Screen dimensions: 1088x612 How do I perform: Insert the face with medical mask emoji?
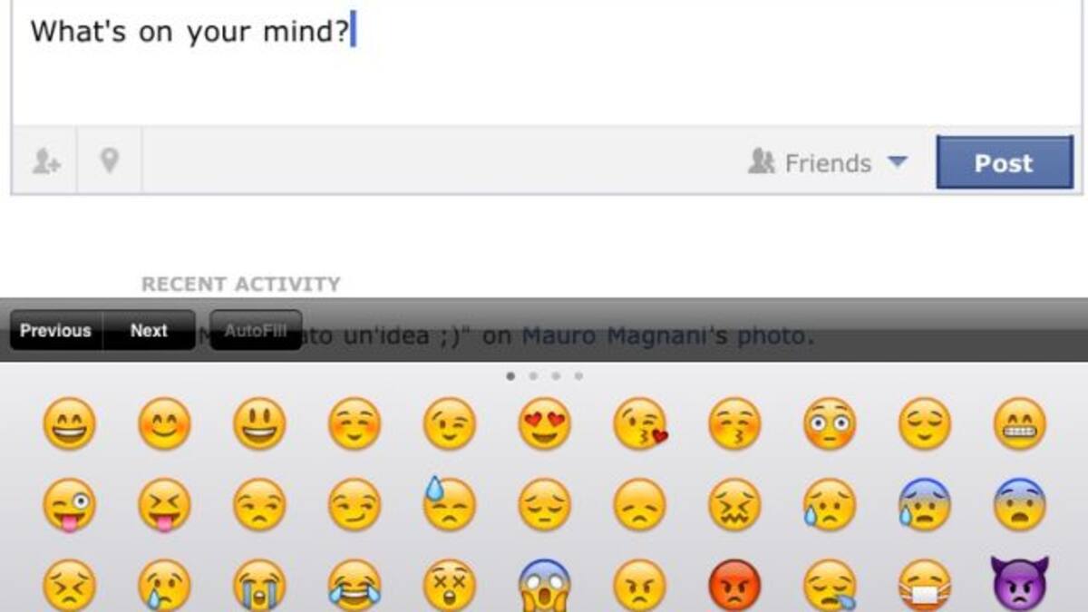coord(925,586)
